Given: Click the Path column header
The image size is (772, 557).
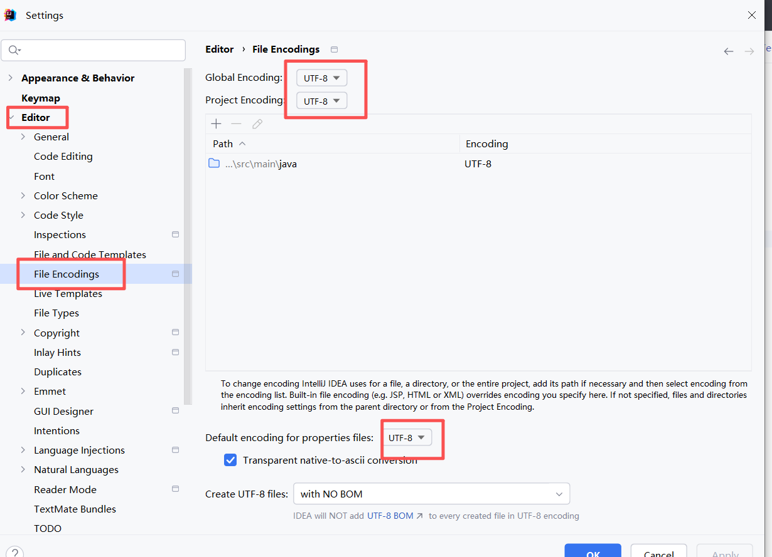Looking at the screenshot, I should click(333, 143).
